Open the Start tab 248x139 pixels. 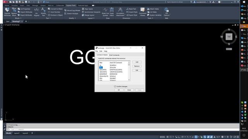coord(8,21)
